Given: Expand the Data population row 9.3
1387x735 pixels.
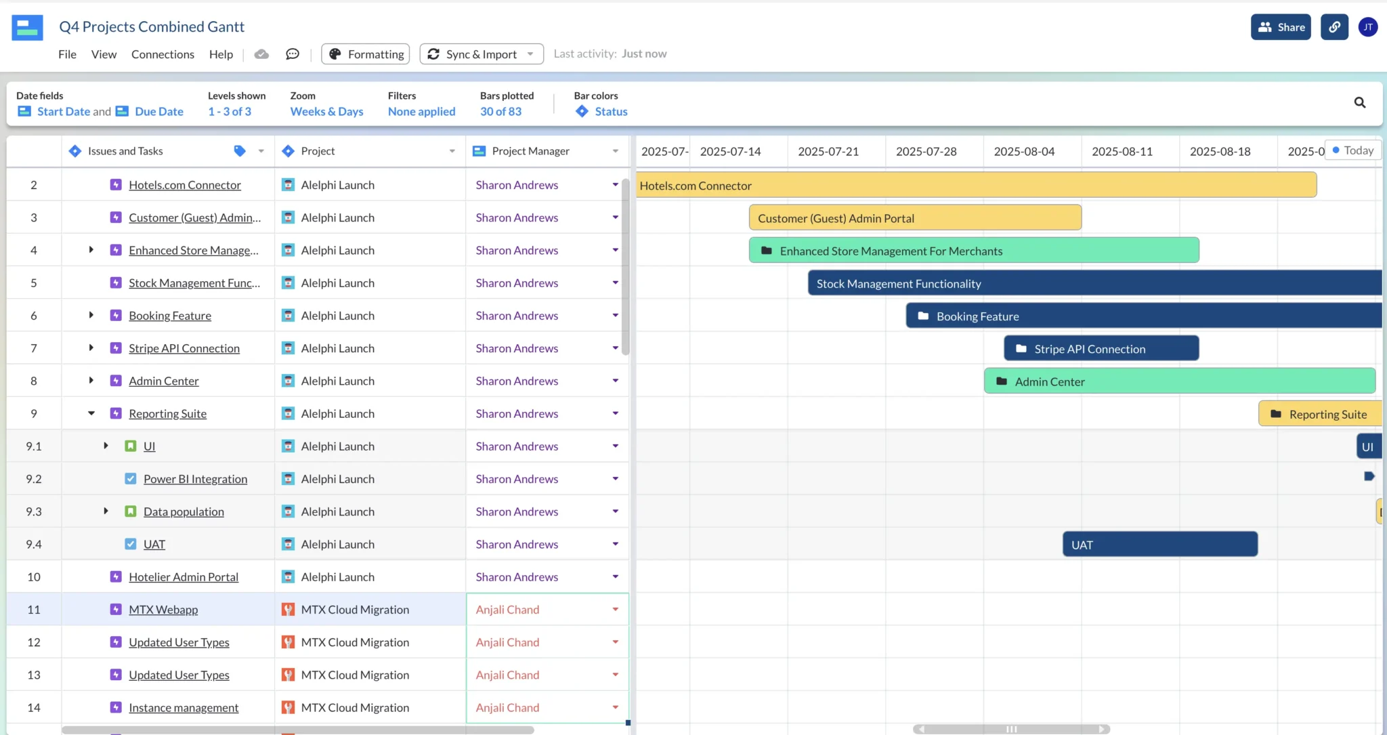Looking at the screenshot, I should (104, 511).
